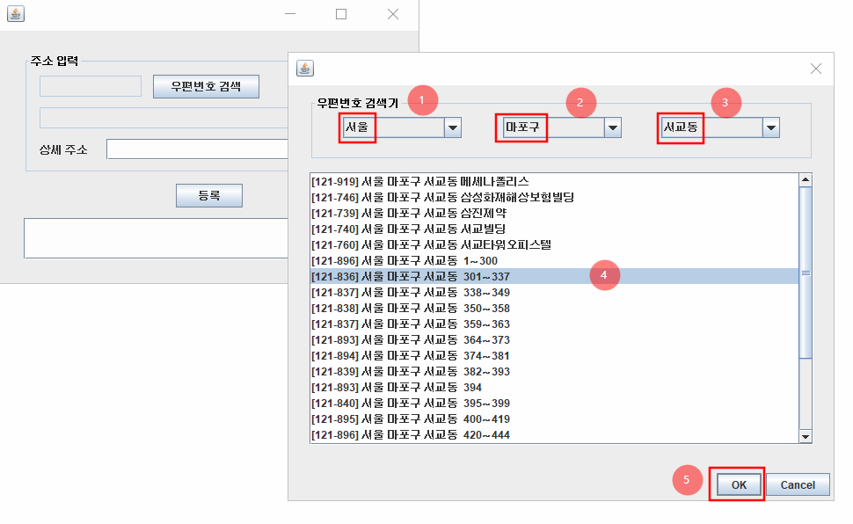Click the 등록 button

(209, 195)
